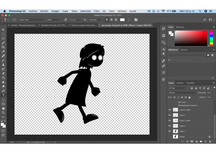The width and height of the screenshot is (216, 153).
Task: Select the Rectangular Marquee tool
Action: coord(3,34)
